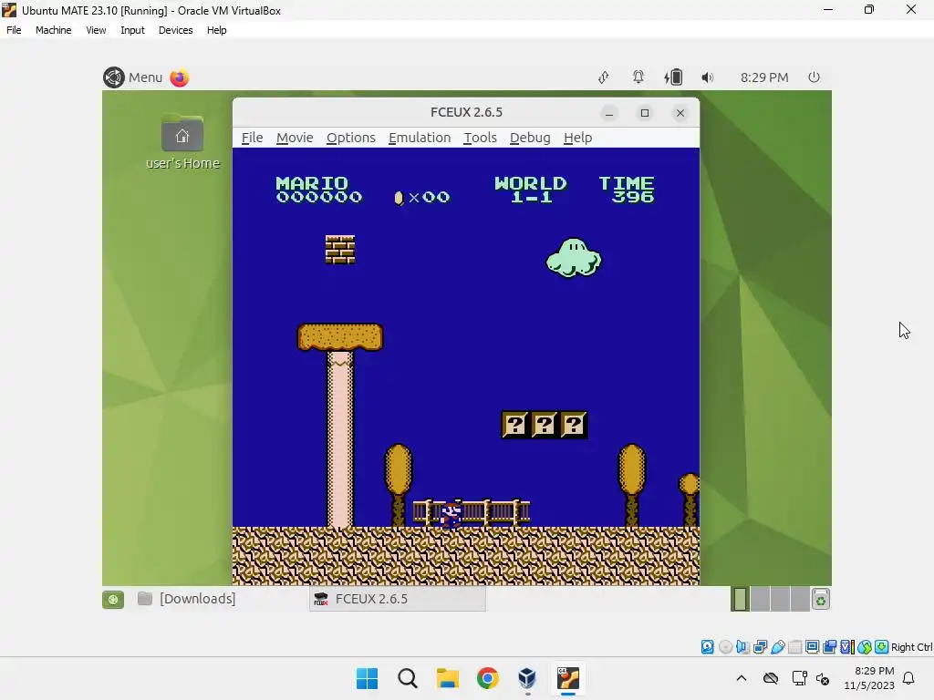The width and height of the screenshot is (934, 700).
Task: Open VirtualBox Devices menu
Action: pos(175,30)
